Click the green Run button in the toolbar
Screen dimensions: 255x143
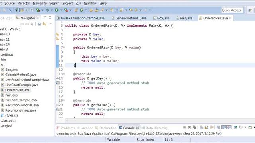(57, 10)
